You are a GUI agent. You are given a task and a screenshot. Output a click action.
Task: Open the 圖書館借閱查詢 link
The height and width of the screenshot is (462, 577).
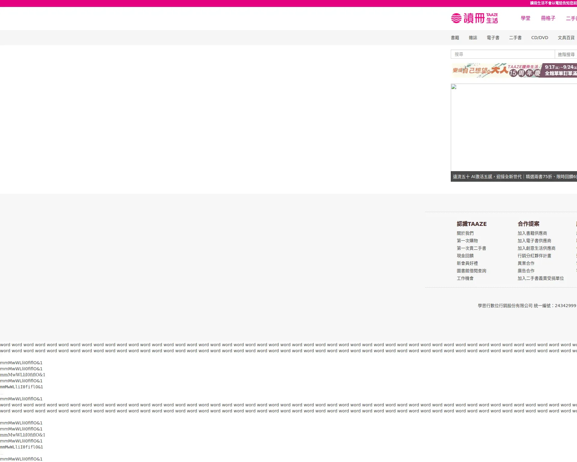point(471,271)
